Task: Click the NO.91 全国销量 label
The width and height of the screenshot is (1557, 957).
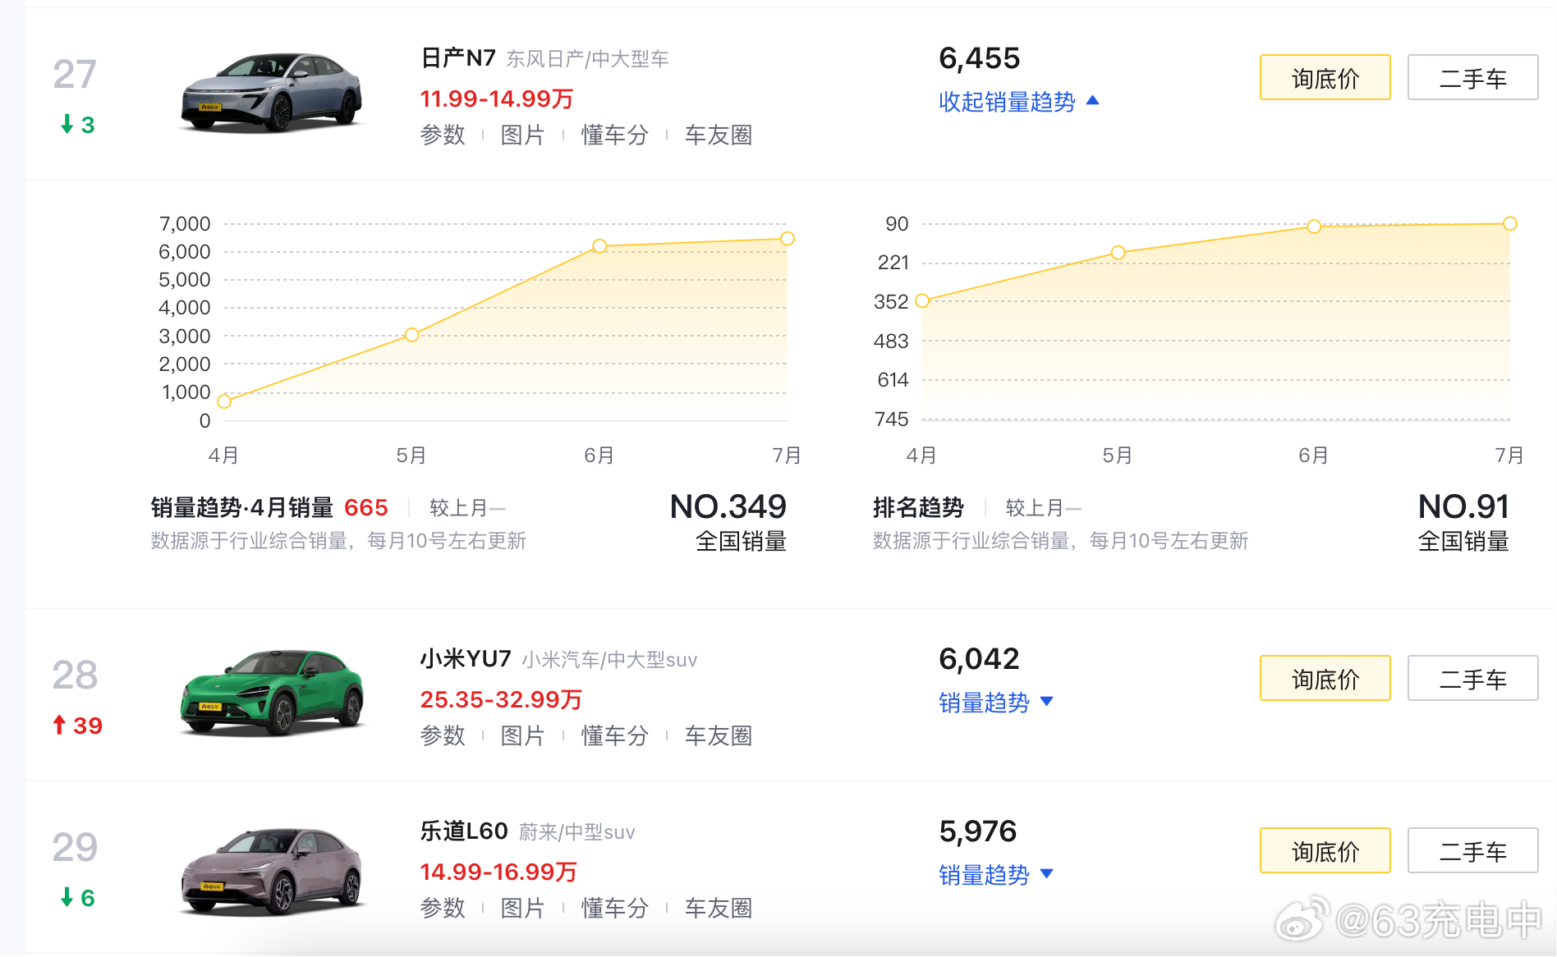Action: tap(1463, 523)
